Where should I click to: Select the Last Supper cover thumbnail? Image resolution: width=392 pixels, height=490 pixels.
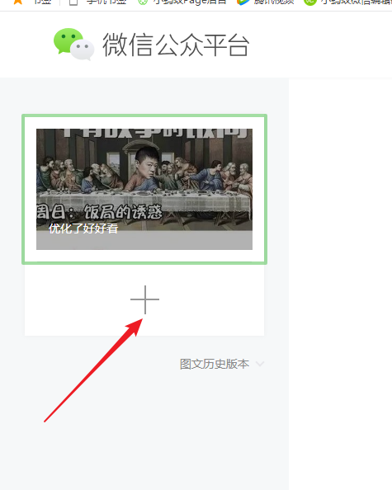pyautogui.click(x=144, y=180)
